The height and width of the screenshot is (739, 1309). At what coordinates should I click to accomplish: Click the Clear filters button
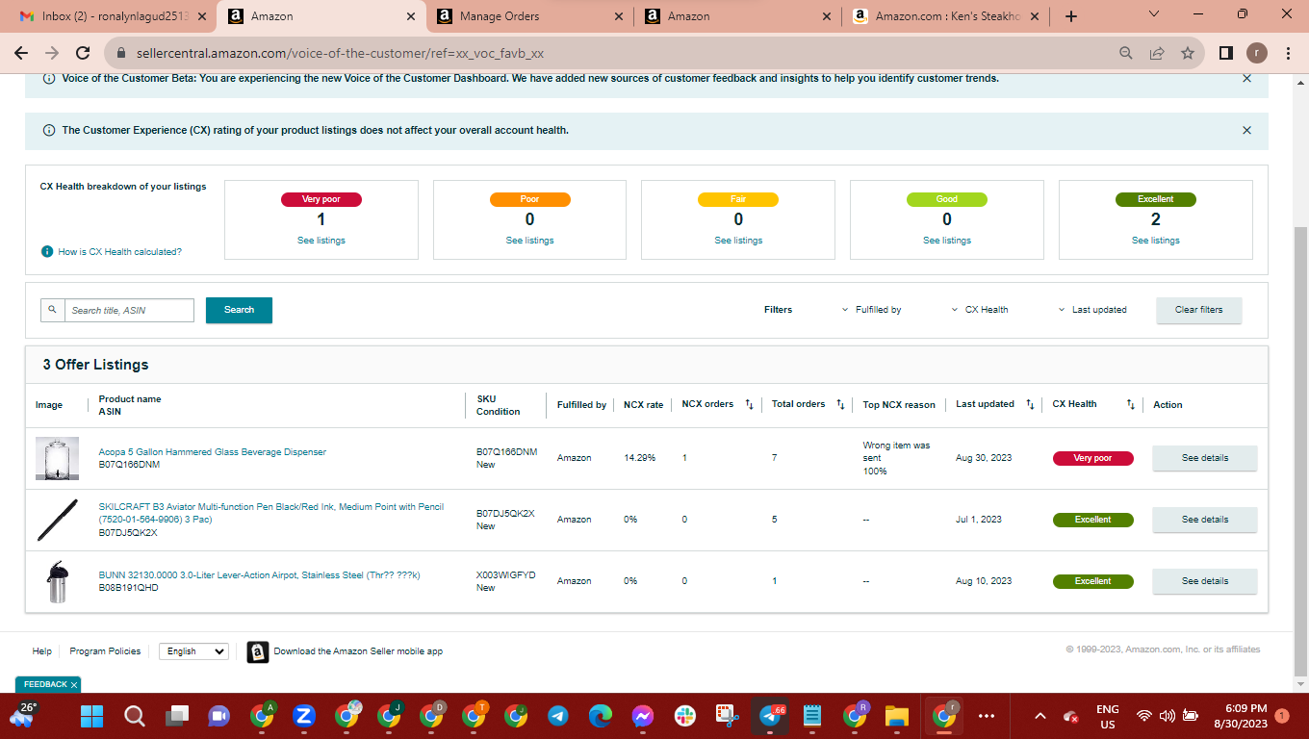click(x=1199, y=310)
